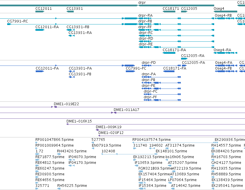This screenshot has width=245, height=190.
Task: Open the IP04070.3prime EST label
Action: click(82, 157)
